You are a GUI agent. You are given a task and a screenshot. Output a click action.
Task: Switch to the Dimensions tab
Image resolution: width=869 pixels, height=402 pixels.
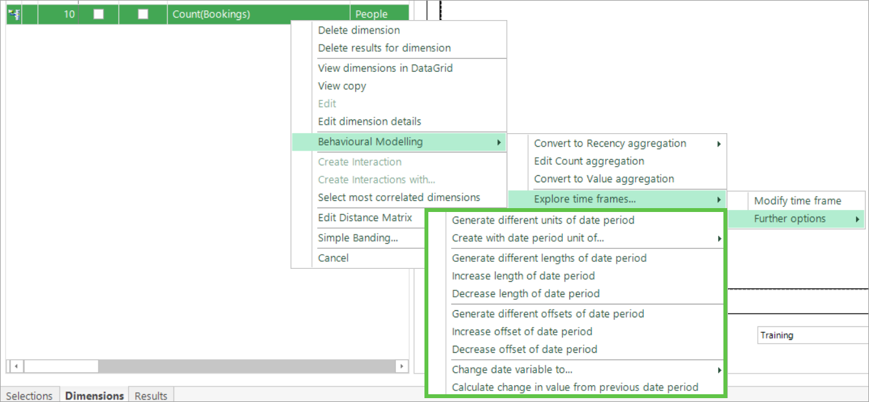[x=94, y=396]
